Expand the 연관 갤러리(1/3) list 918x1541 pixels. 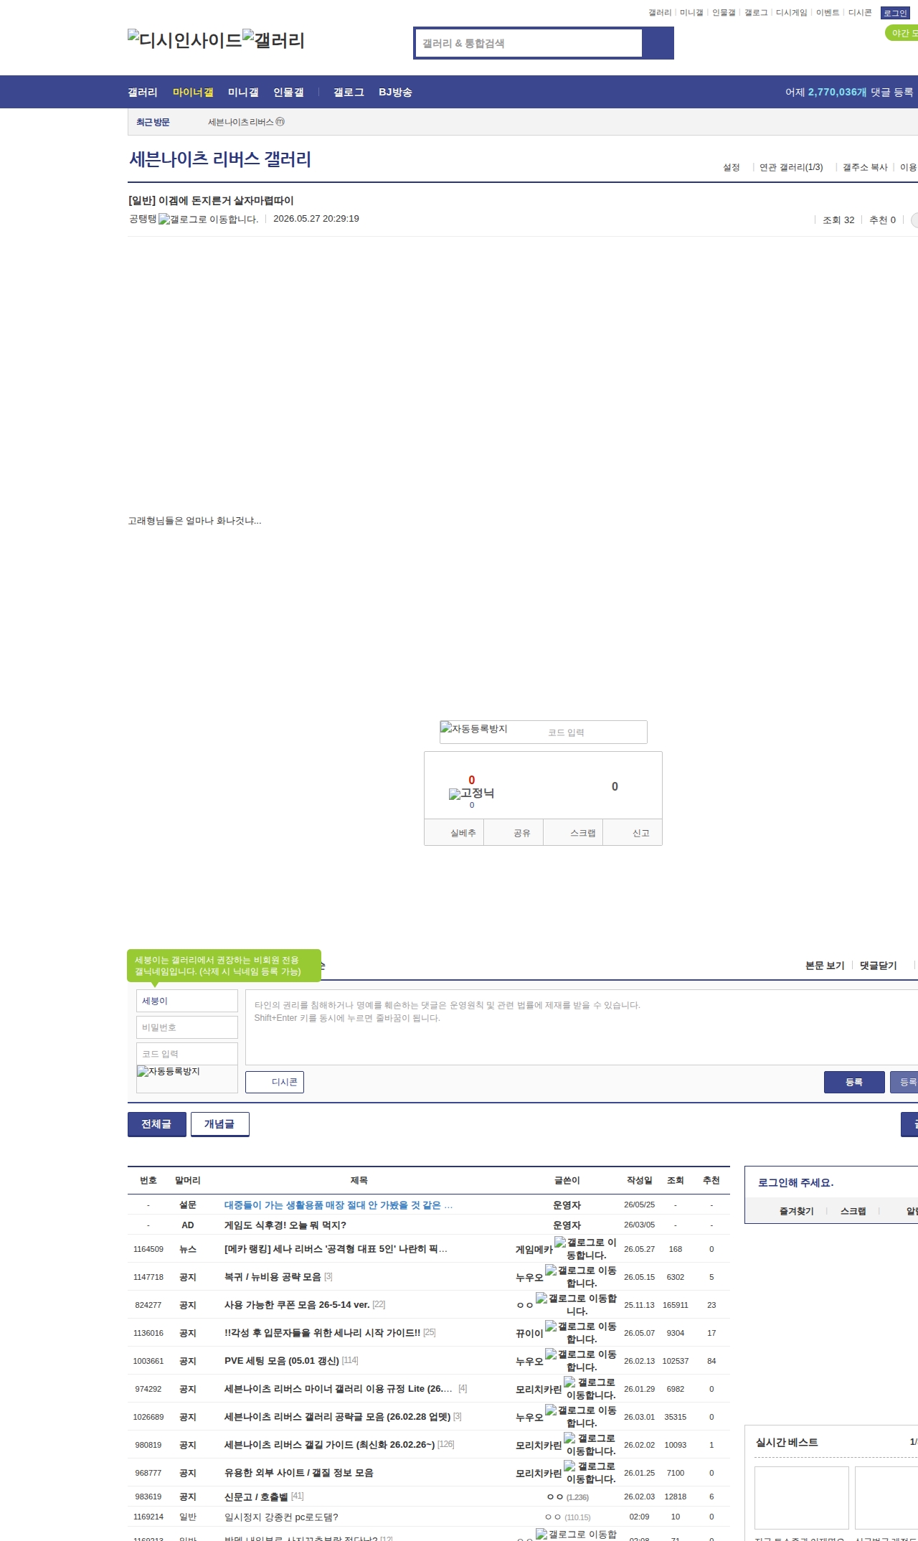tap(791, 167)
